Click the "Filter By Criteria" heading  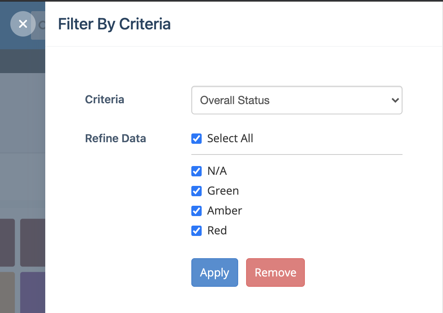[x=114, y=24]
